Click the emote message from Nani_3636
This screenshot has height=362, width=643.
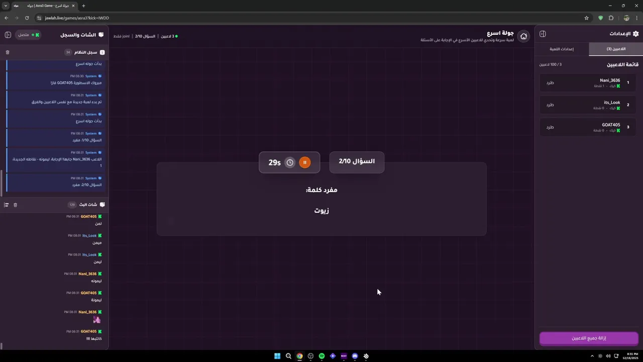point(97,319)
